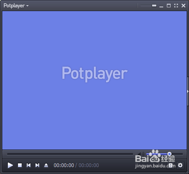Toggle the playlist panel button
The image size is (189, 174).
tap(171, 166)
